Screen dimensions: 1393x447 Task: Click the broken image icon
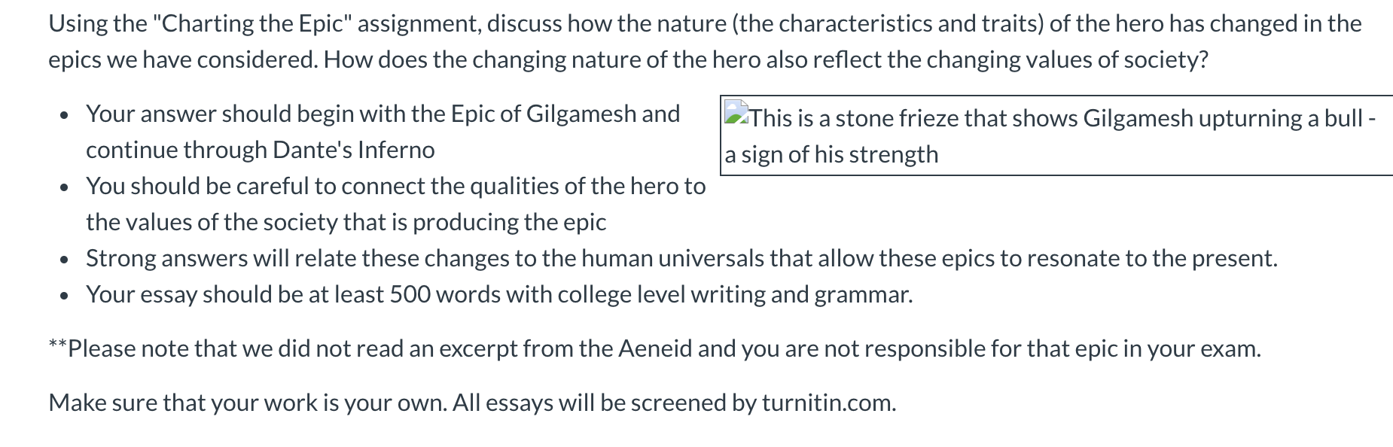736,114
